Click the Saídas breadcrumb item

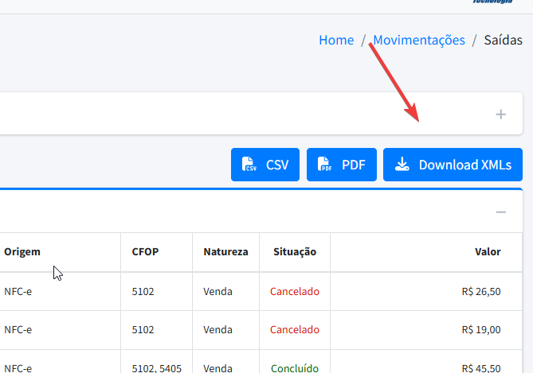(503, 40)
